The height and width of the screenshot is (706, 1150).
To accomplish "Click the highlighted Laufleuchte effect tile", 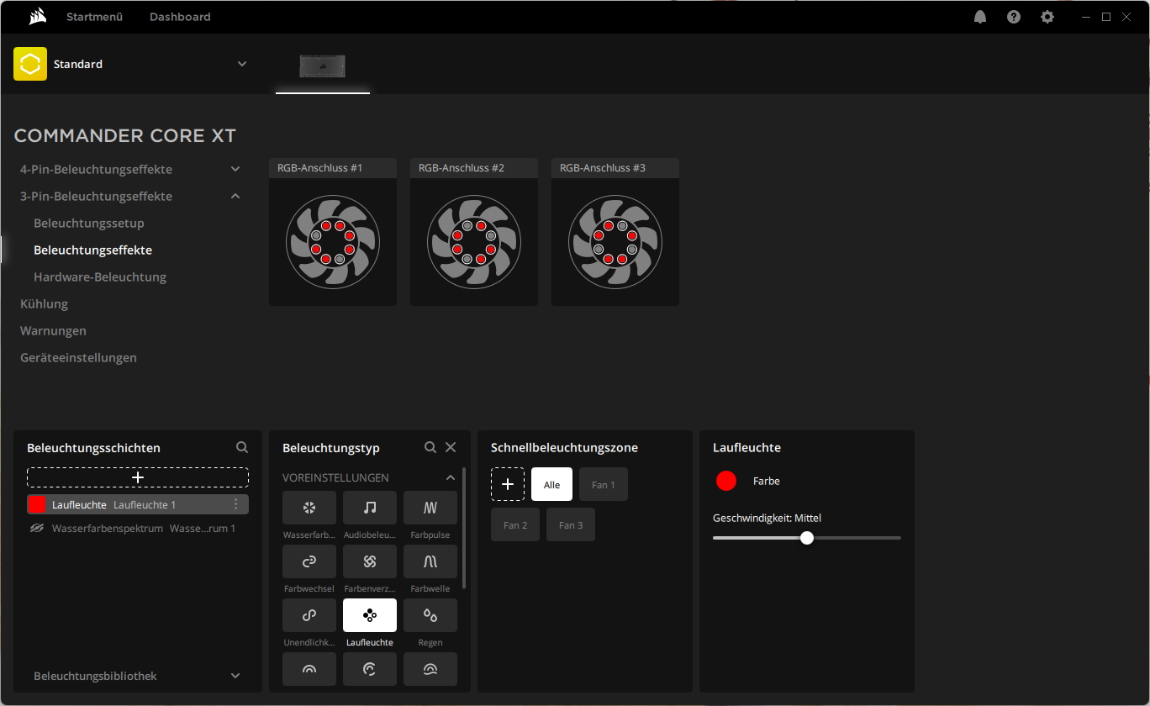I will [370, 615].
